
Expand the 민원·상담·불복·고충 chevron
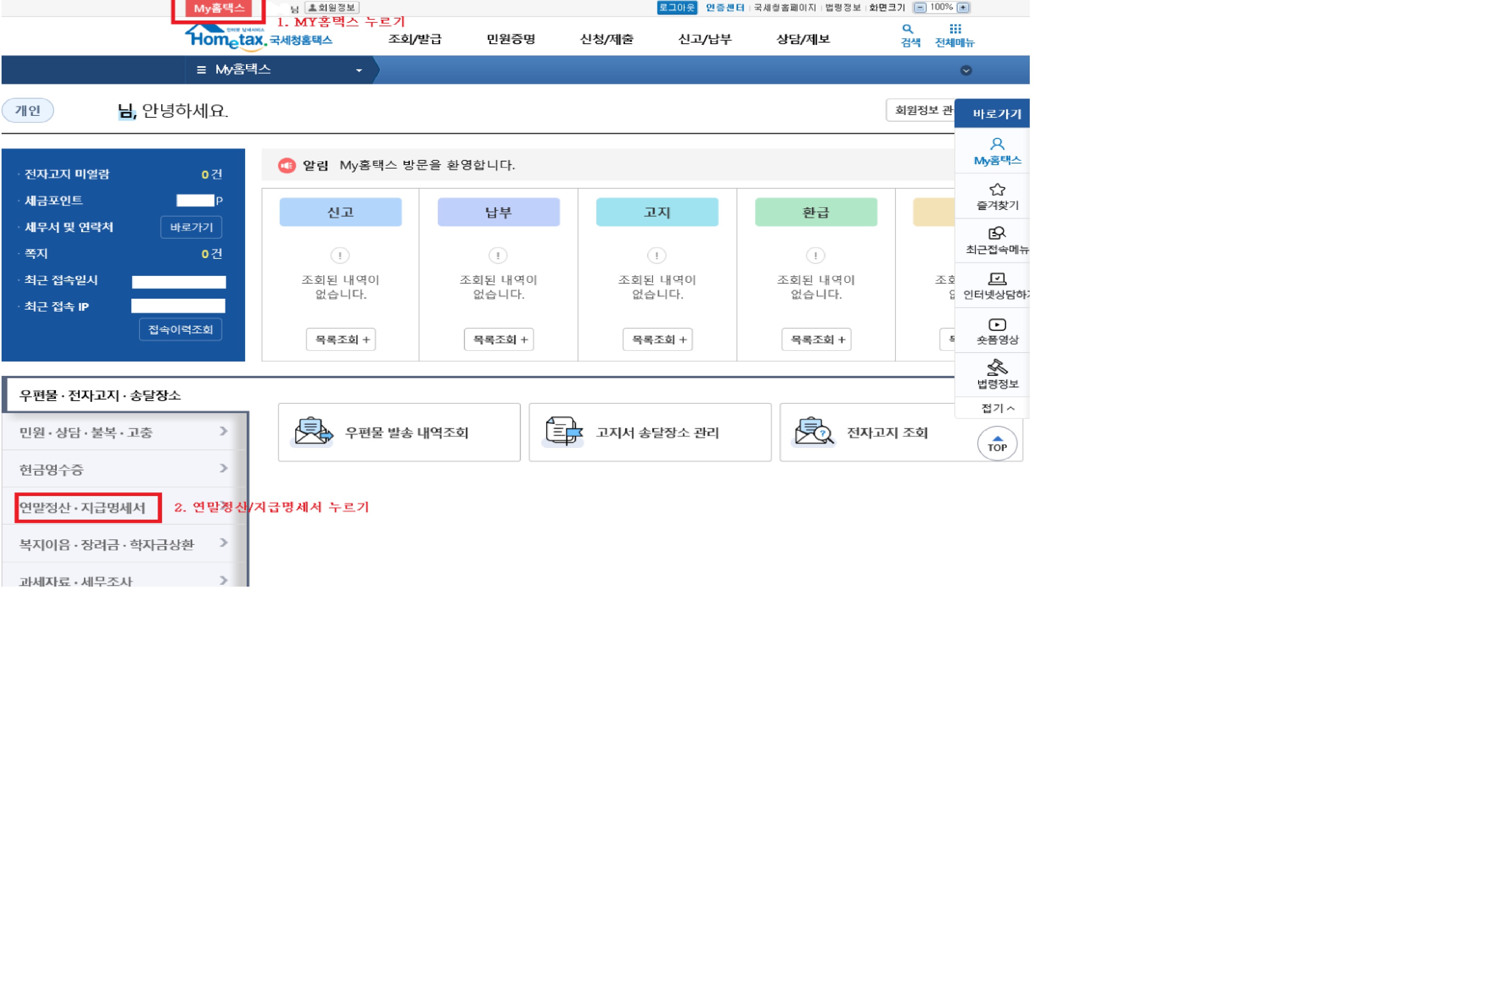pyautogui.click(x=223, y=431)
